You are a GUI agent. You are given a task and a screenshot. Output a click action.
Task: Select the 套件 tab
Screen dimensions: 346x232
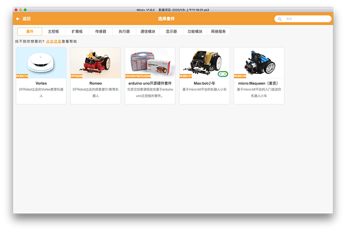[x=30, y=32]
